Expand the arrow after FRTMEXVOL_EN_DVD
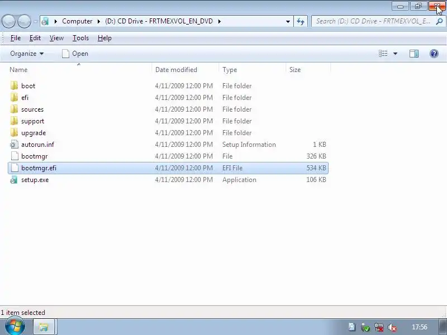The height and width of the screenshot is (335, 447). [x=219, y=21]
